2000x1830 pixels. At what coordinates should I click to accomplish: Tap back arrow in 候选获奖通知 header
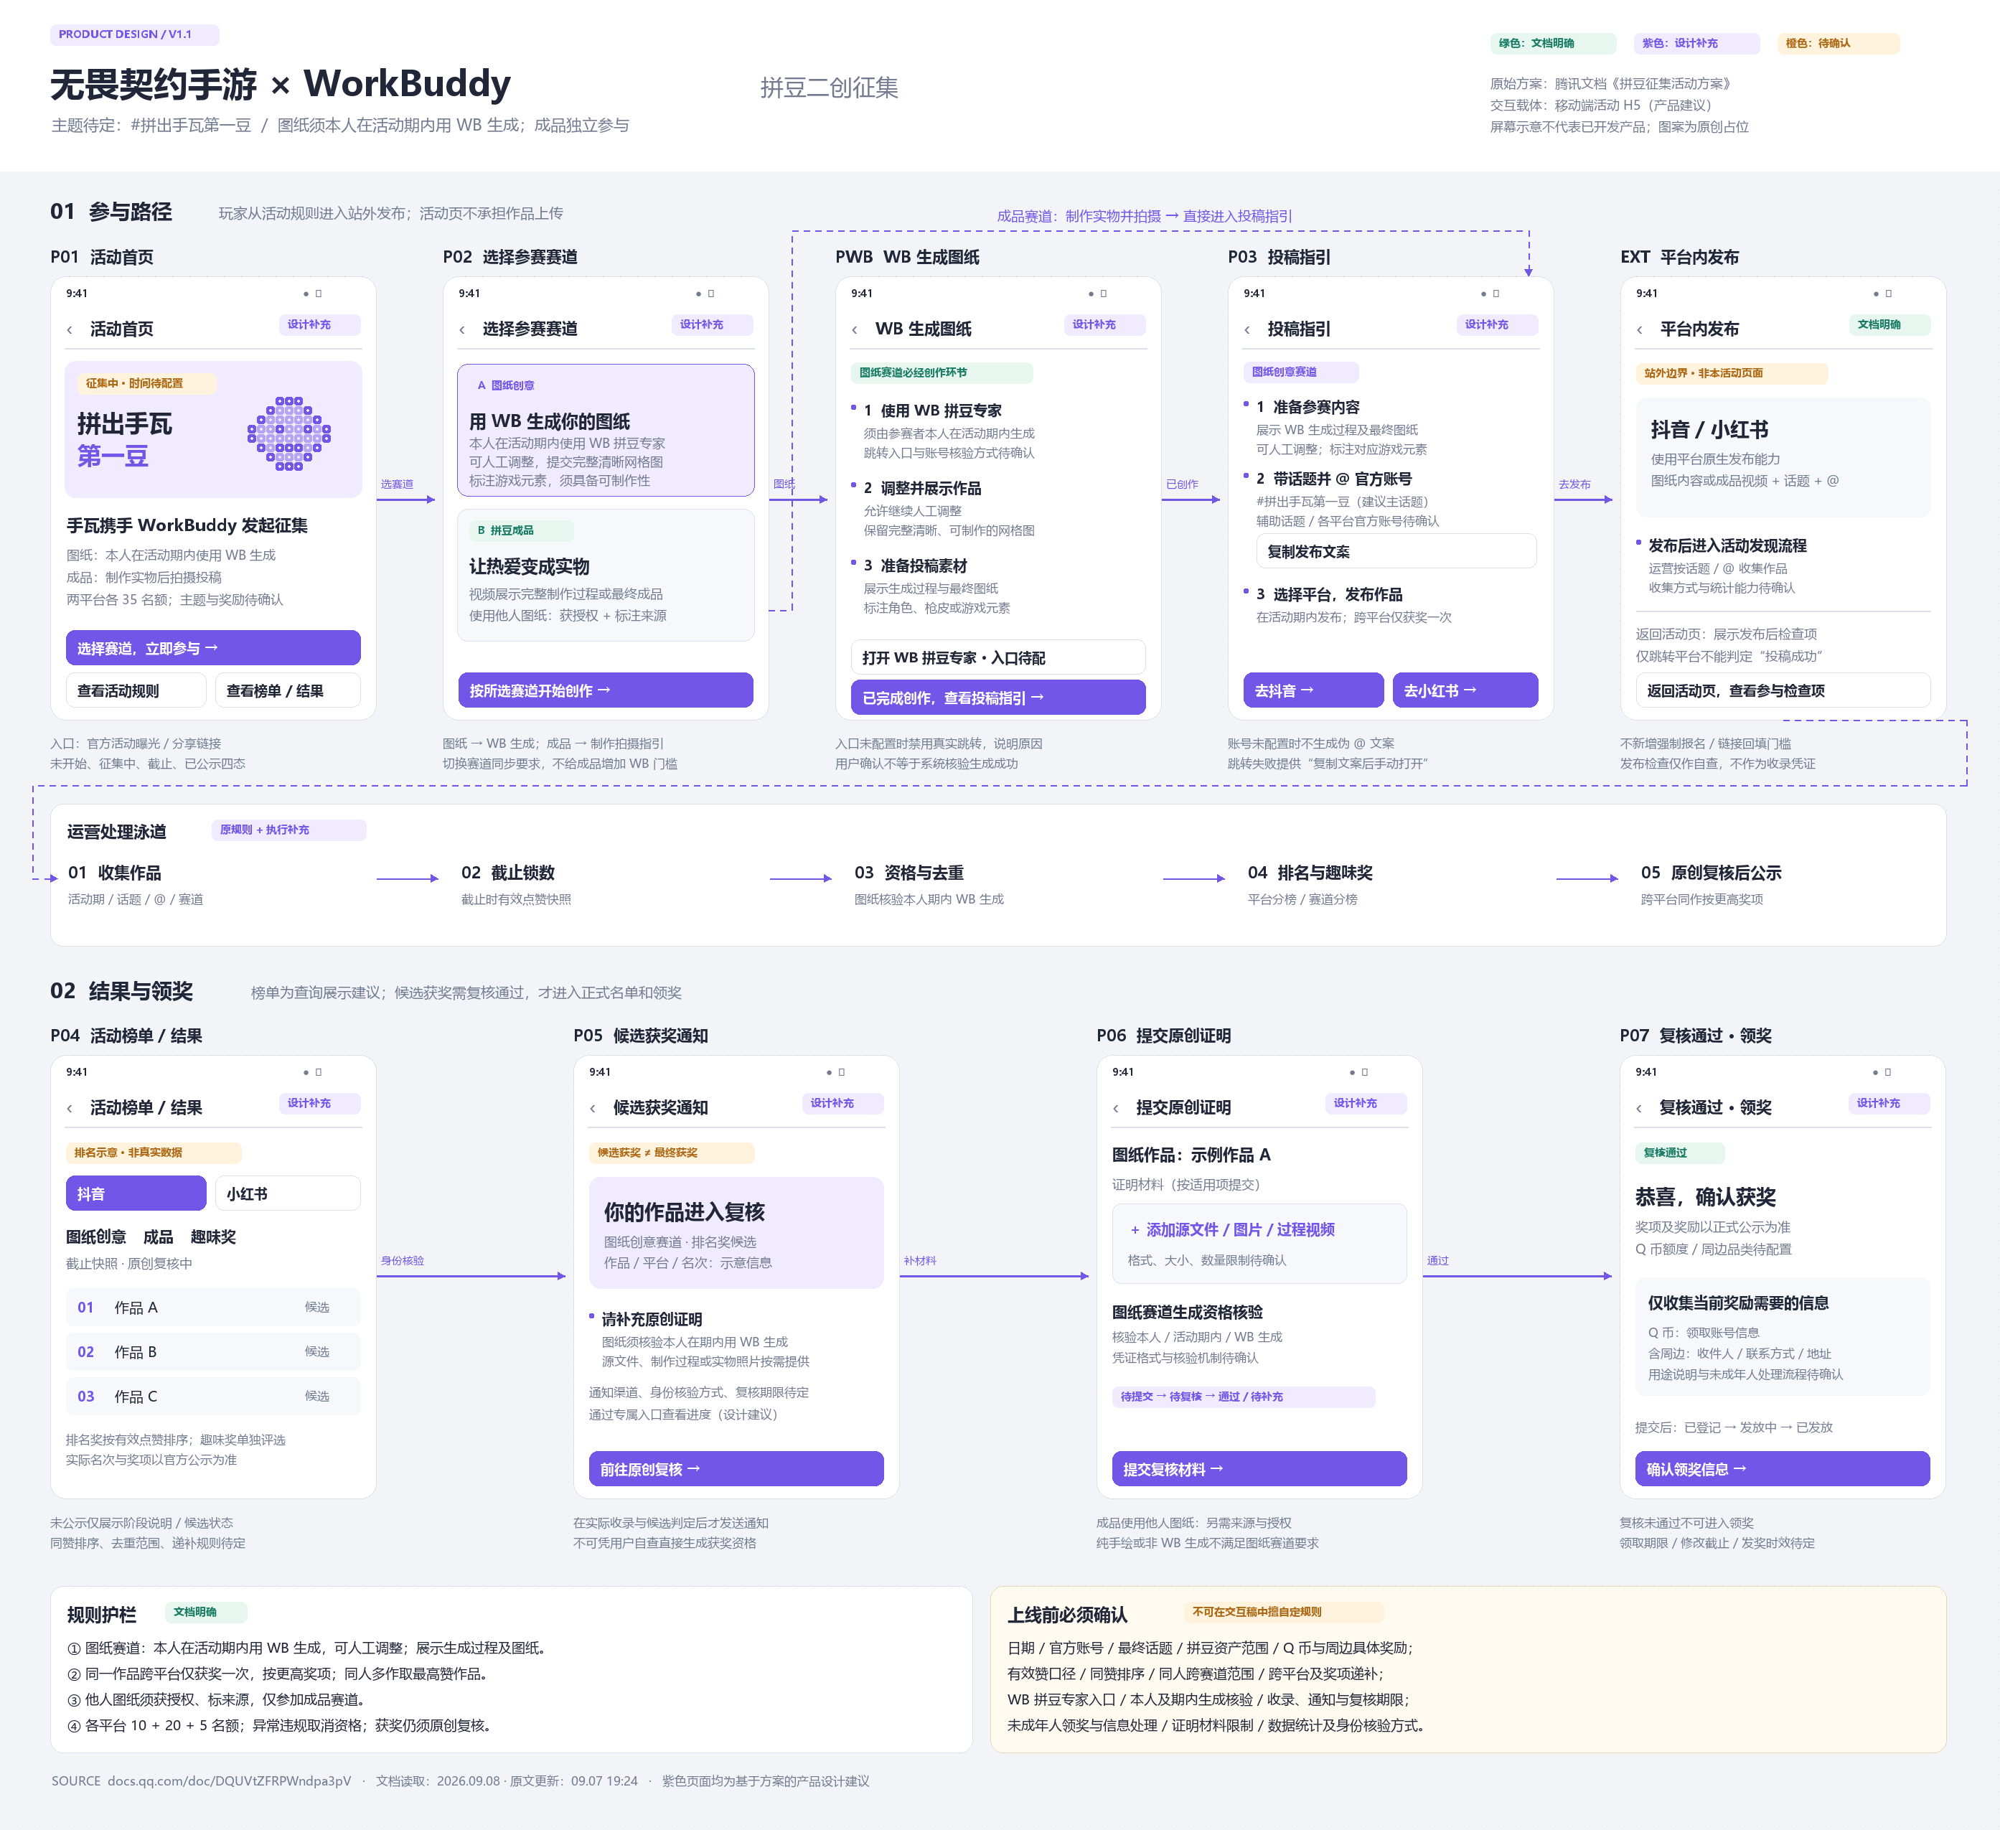coord(593,1108)
